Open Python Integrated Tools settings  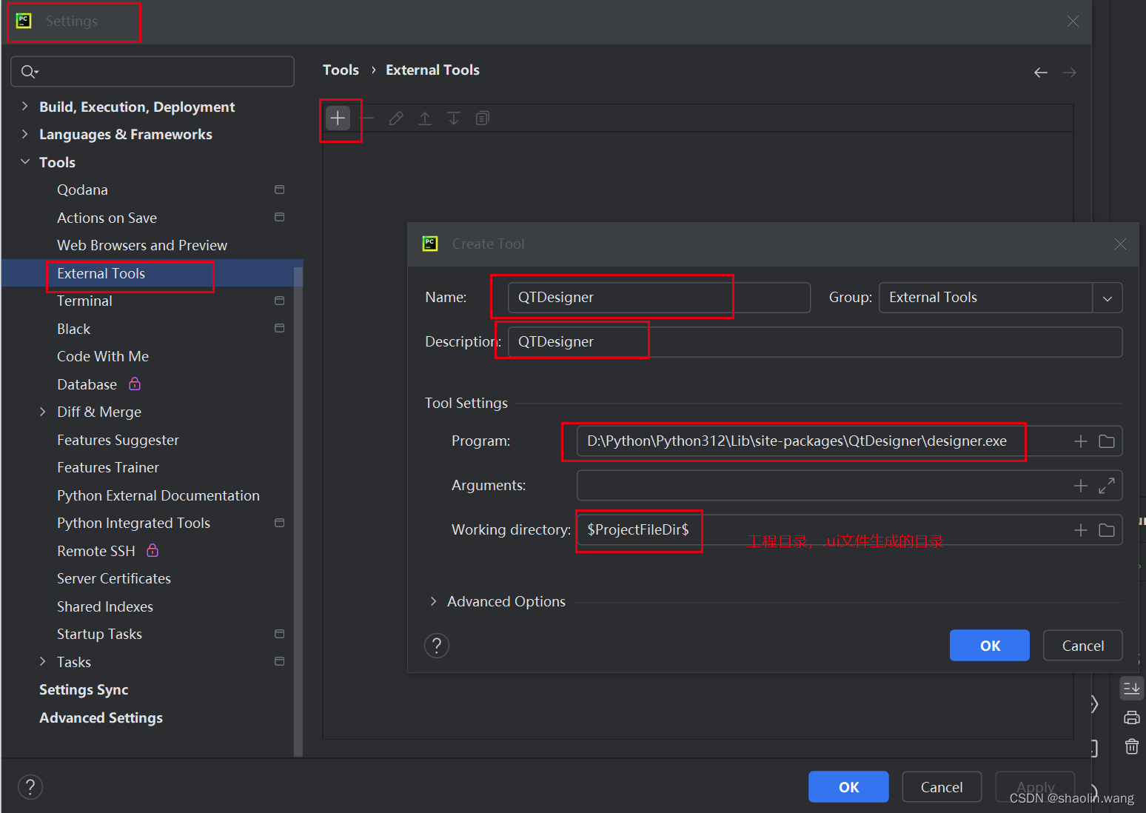coord(133,523)
